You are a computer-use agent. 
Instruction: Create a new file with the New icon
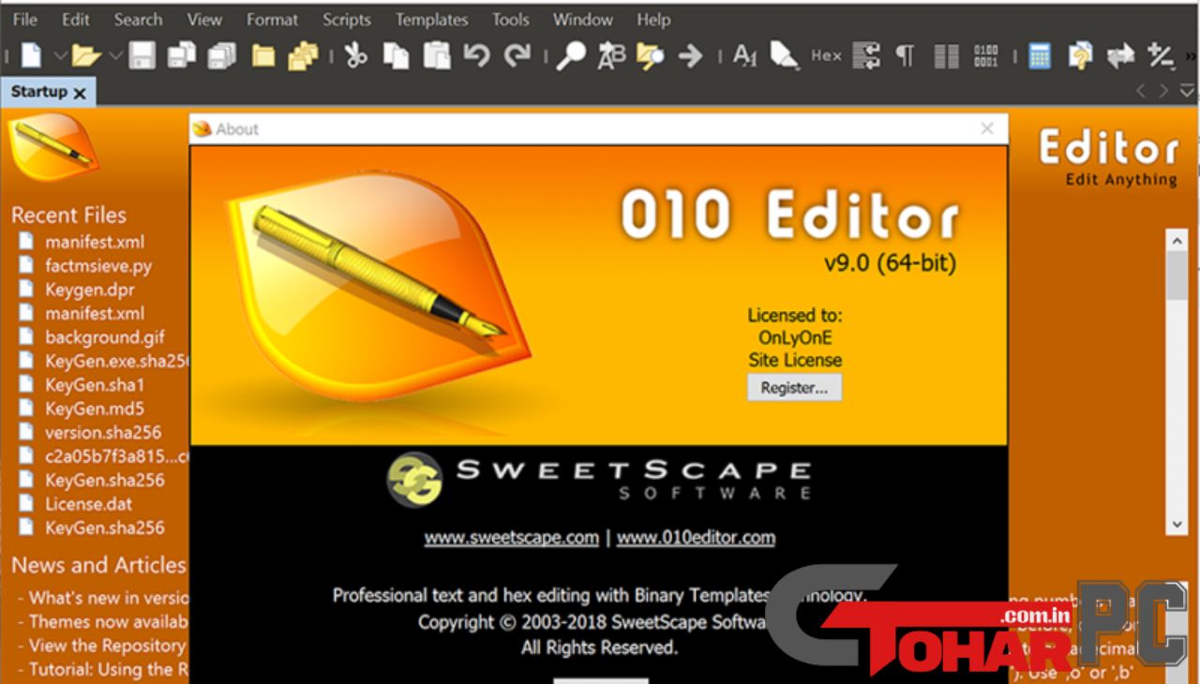point(32,56)
